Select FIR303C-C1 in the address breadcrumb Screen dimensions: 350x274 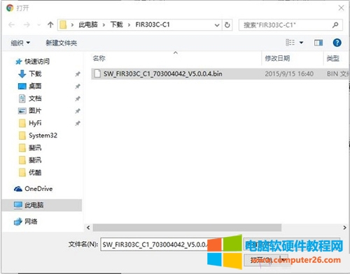click(153, 24)
